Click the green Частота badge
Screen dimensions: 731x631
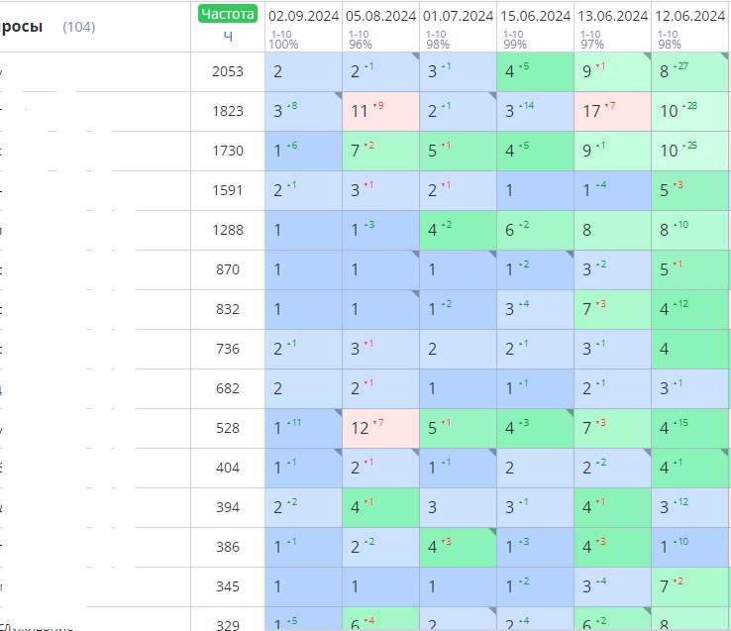click(x=228, y=14)
